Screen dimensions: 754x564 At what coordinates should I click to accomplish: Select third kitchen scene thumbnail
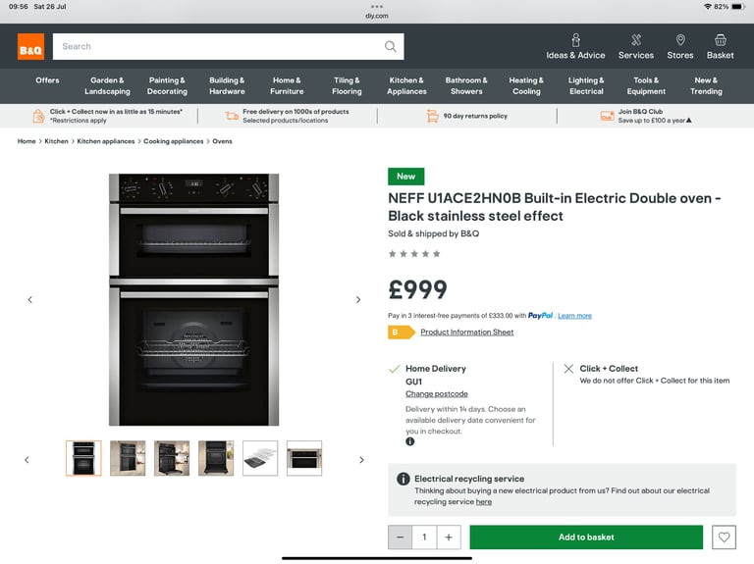(172, 458)
